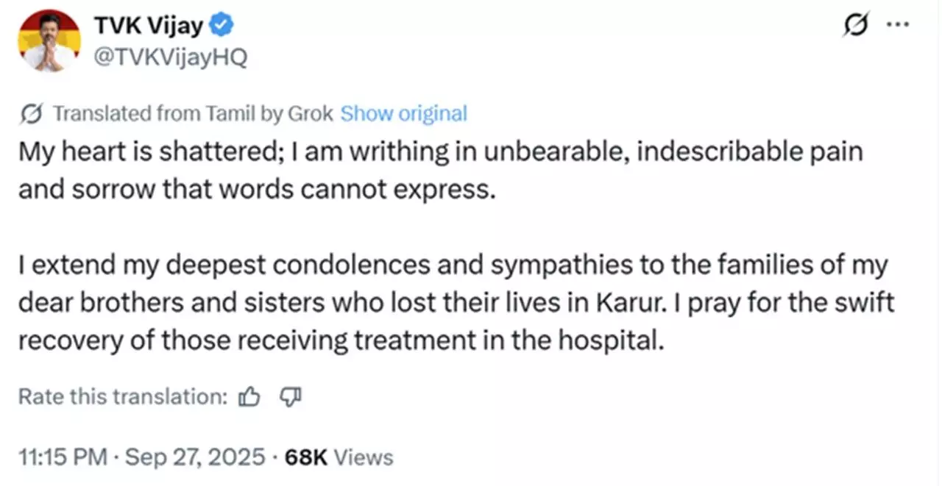Open TVK Vijay's profile picture
Viewport: 942px width, 486px height.
[x=49, y=41]
